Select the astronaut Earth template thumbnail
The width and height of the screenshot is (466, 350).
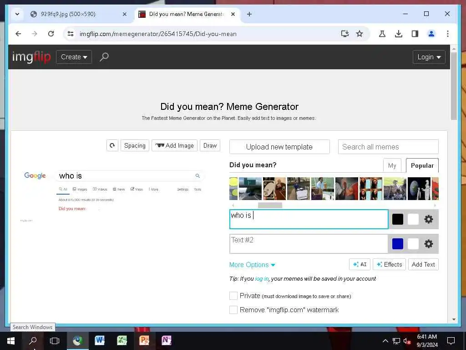pos(419,189)
